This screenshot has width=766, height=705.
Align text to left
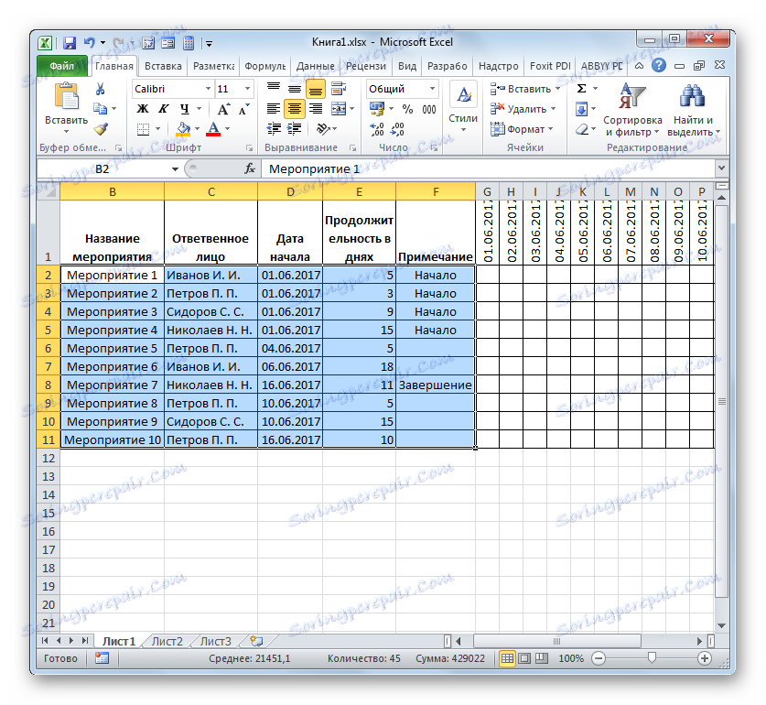274,109
